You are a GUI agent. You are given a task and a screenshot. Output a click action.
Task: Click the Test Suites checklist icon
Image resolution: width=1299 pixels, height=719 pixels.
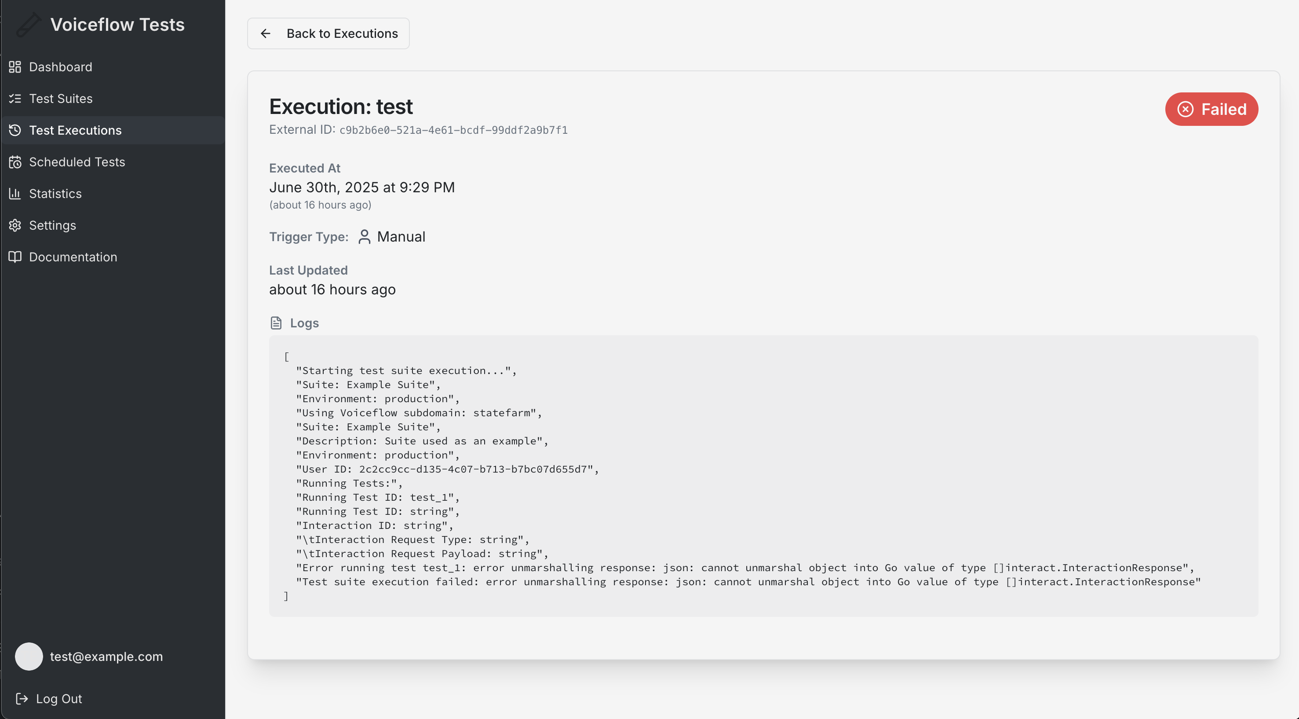tap(15, 99)
